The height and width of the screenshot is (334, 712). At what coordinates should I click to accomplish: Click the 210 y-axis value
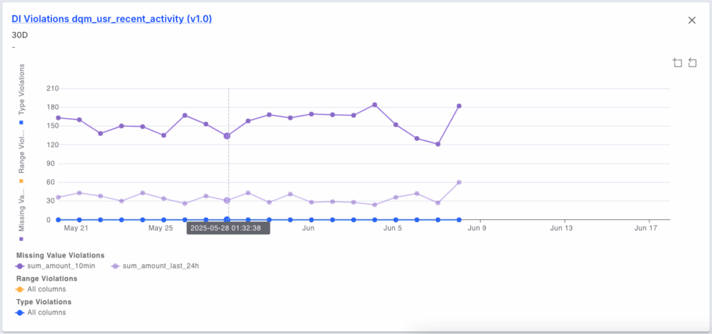tap(53, 88)
